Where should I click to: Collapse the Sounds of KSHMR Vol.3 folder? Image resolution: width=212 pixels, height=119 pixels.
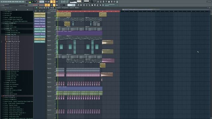pos(9,23)
